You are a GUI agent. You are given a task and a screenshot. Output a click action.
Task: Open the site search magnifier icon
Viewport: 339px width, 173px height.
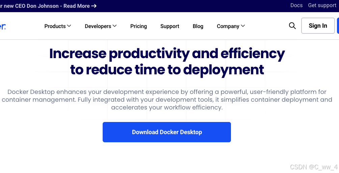292,26
